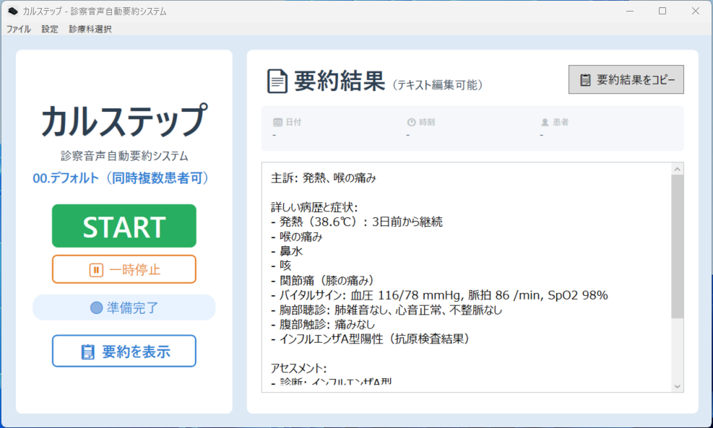Screen dimensions: 713x428
Task: Select the 00.デフォルト department label
Action: coord(124,178)
